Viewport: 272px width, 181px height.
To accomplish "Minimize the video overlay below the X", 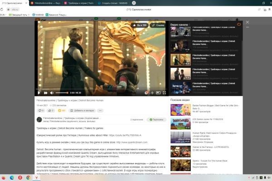I will (248, 27).
